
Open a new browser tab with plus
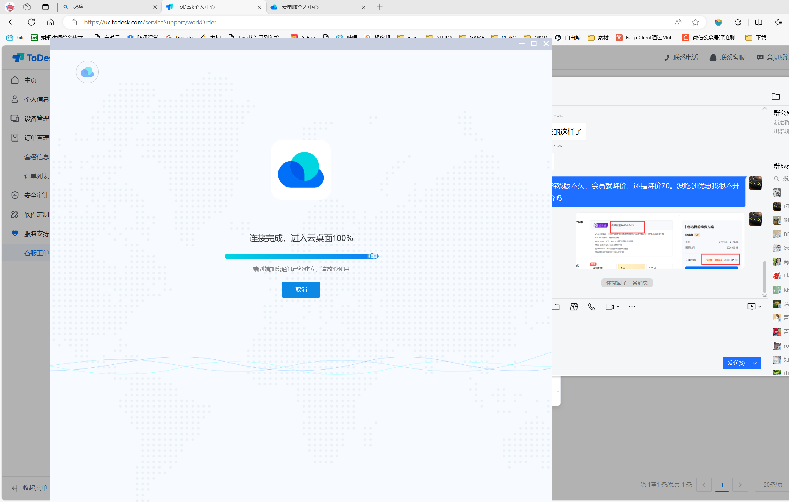[x=380, y=7]
